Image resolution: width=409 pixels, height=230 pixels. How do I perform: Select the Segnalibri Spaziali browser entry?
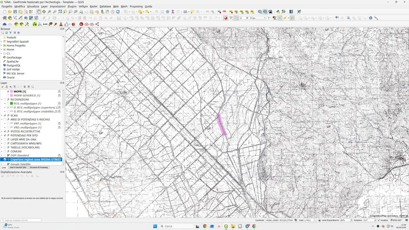[x=18, y=42]
